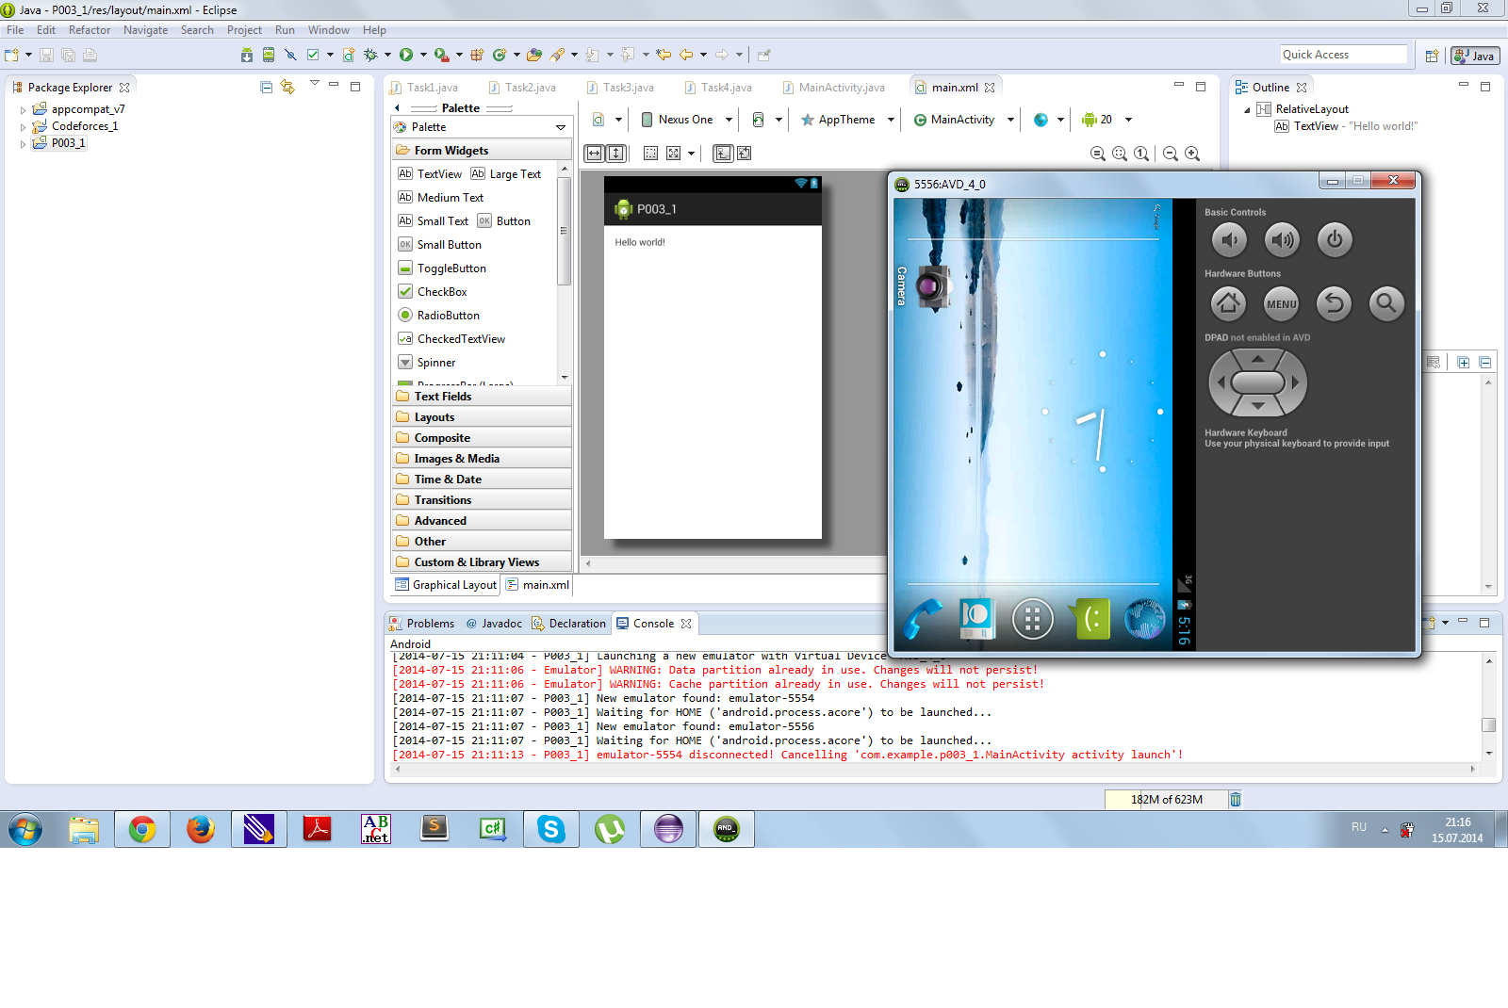
Task: Open Google Chrome from the taskbar
Action: [142, 829]
